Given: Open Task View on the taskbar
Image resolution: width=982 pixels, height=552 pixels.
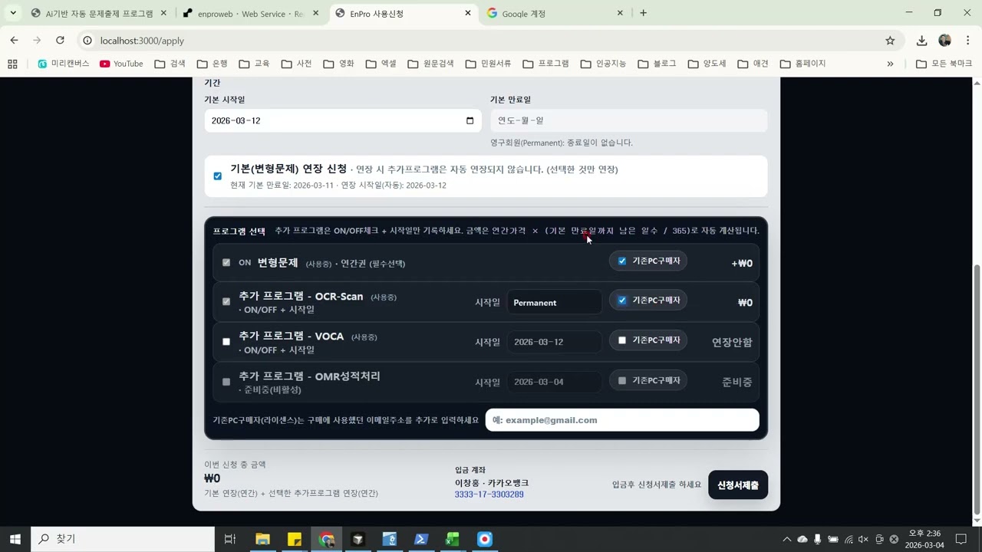Looking at the screenshot, I should (229, 539).
